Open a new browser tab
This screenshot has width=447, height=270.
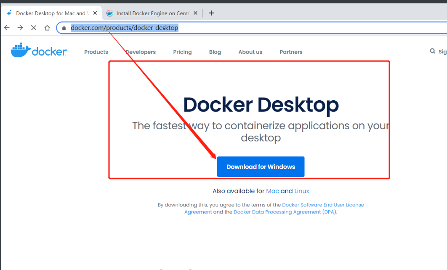tap(211, 13)
